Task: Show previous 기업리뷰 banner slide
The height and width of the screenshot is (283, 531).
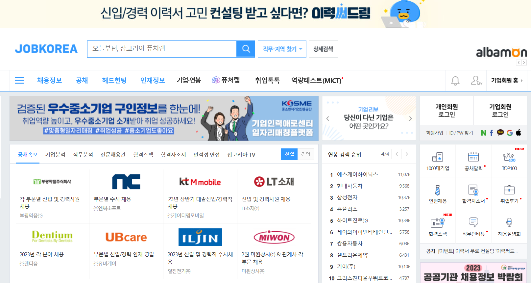Action: tap(328, 118)
